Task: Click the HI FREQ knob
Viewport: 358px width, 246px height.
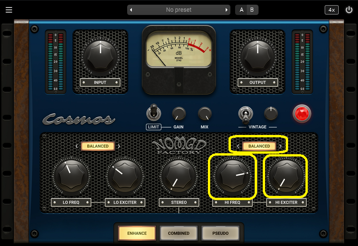Action: point(233,176)
